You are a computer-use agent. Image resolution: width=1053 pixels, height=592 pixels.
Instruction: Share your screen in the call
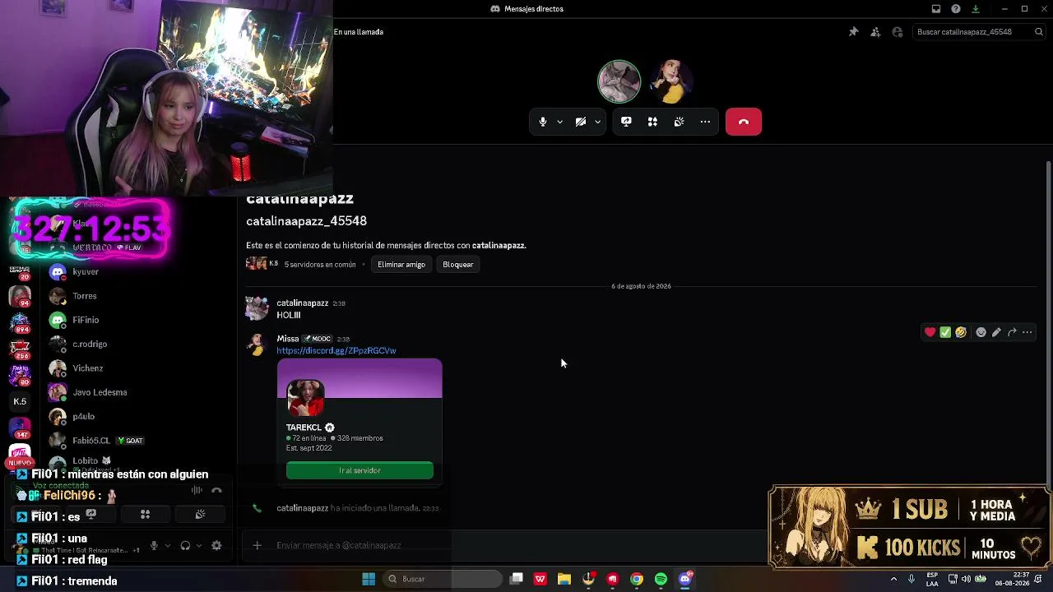point(626,122)
